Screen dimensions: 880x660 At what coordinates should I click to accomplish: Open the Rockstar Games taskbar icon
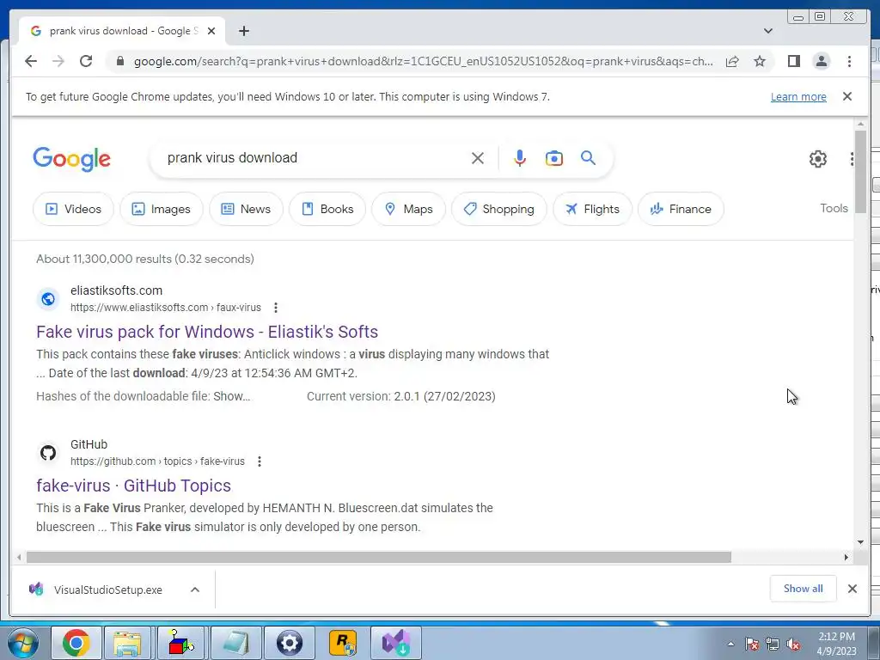[x=342, y=643]
